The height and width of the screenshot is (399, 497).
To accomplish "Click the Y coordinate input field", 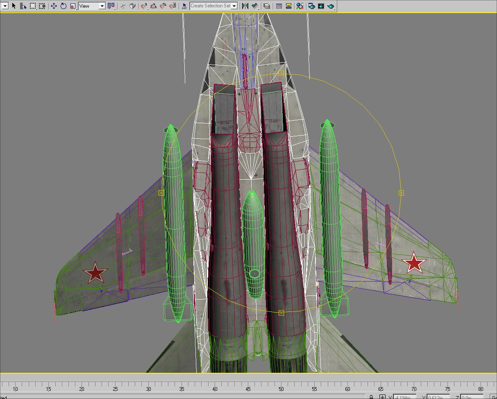I will tap(438, 397).
